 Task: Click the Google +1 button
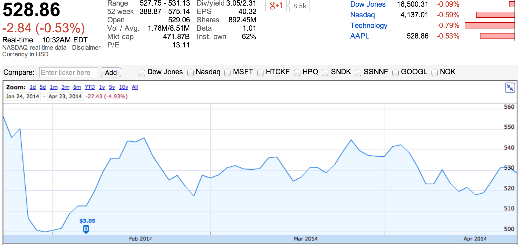(x=276, y=6)
